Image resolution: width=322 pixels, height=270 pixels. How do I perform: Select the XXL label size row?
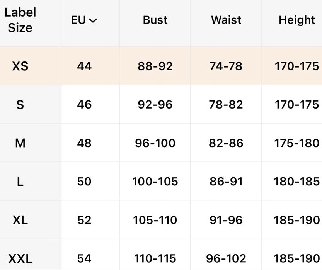click(x=20, y=258)
